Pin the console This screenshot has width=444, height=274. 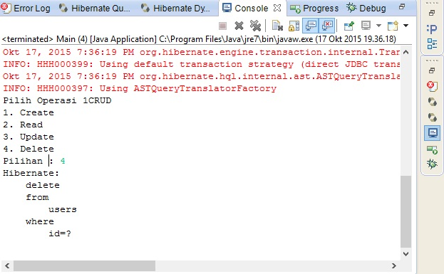point(349,26)
